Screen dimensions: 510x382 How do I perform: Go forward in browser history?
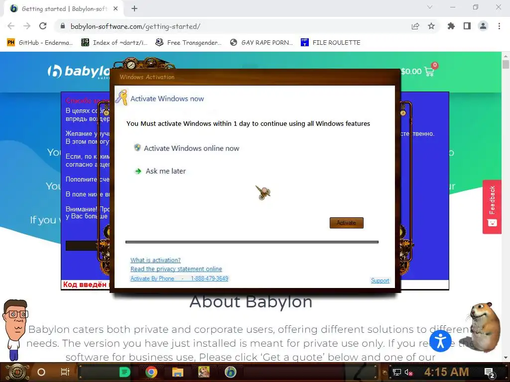(x=27, y=26)
